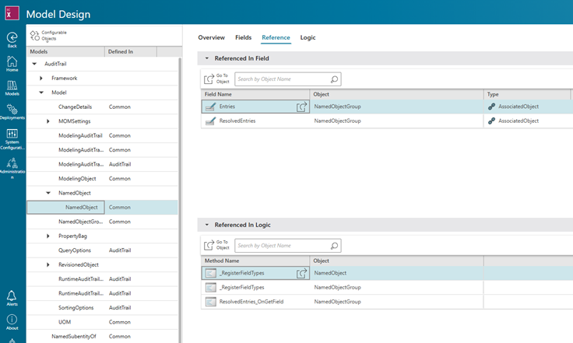Click Go To Object in Referenced In Logic

click(216, 245)
